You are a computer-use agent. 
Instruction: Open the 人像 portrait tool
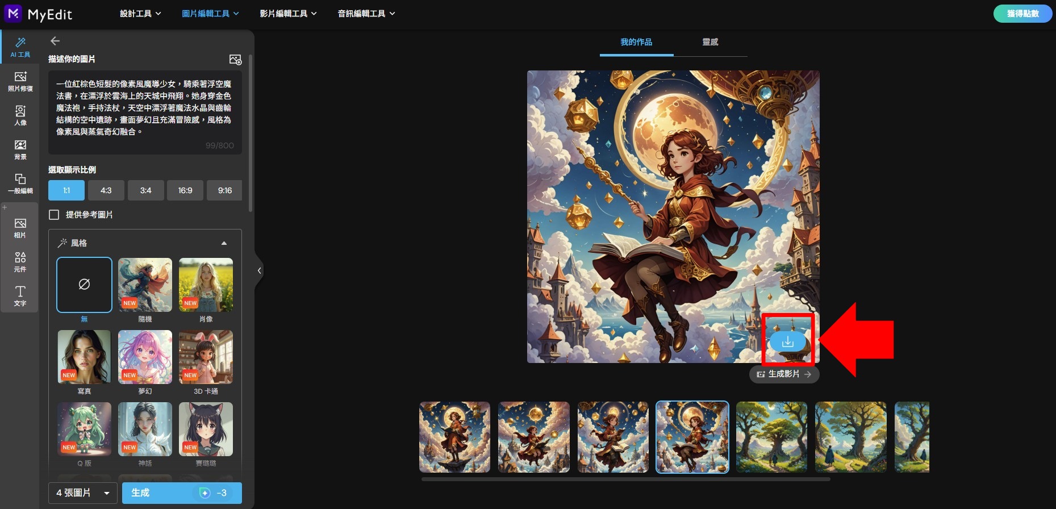coord(20,115)
